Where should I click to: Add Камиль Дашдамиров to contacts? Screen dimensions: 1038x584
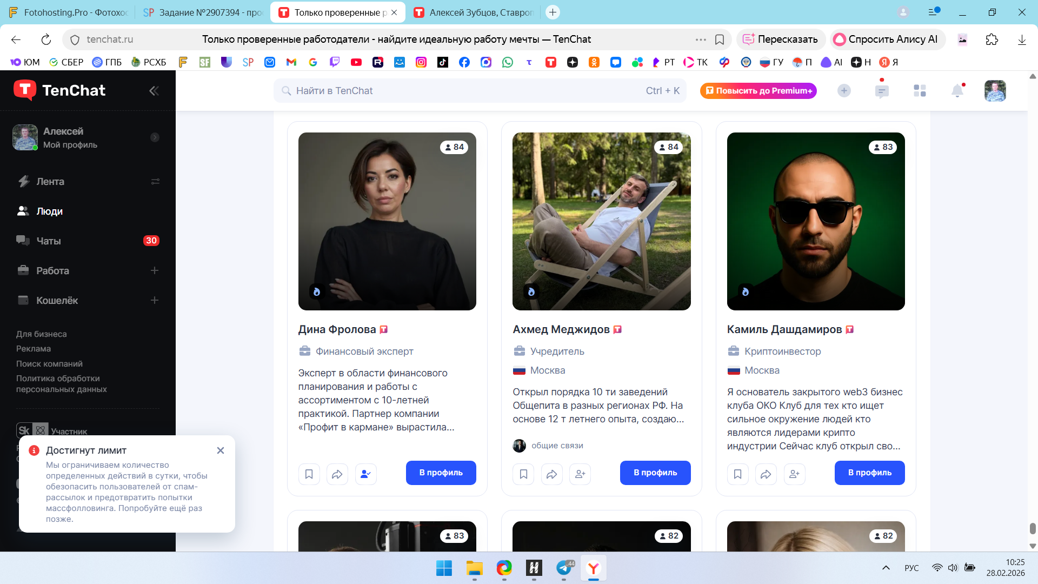(x=794, y=474)
